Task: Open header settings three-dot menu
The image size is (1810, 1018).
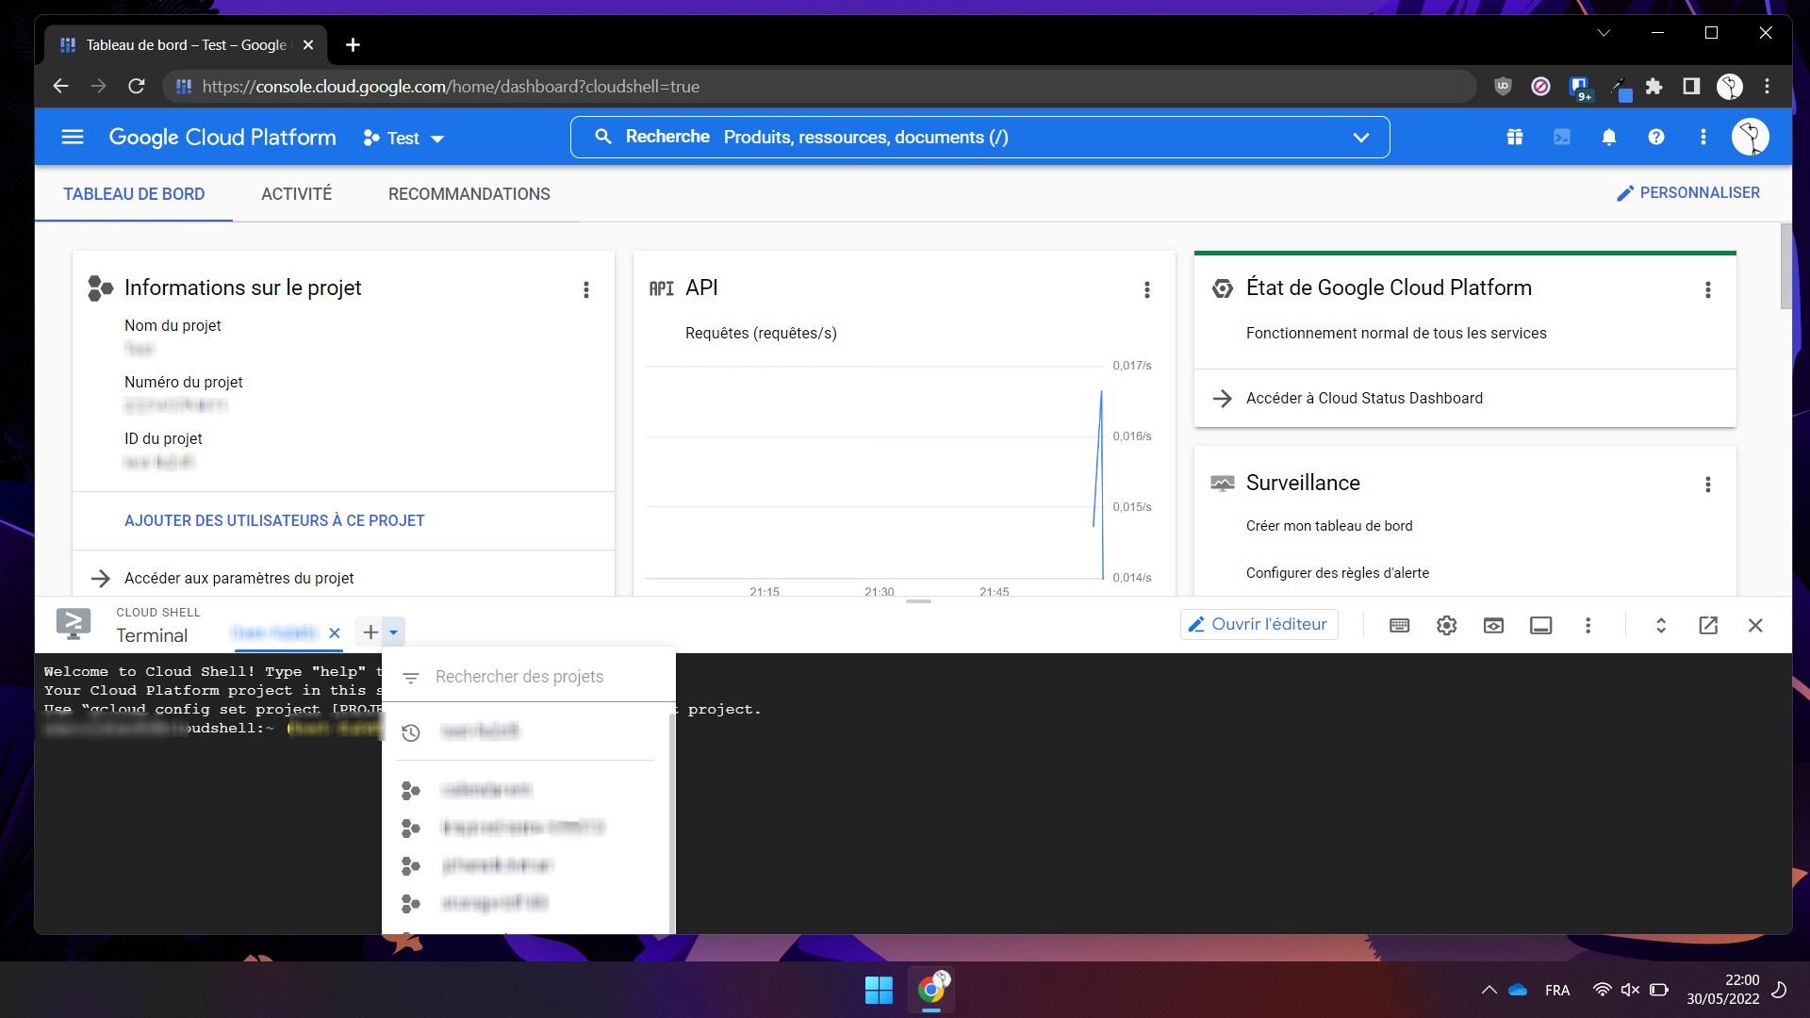Action: point(1703,138)
